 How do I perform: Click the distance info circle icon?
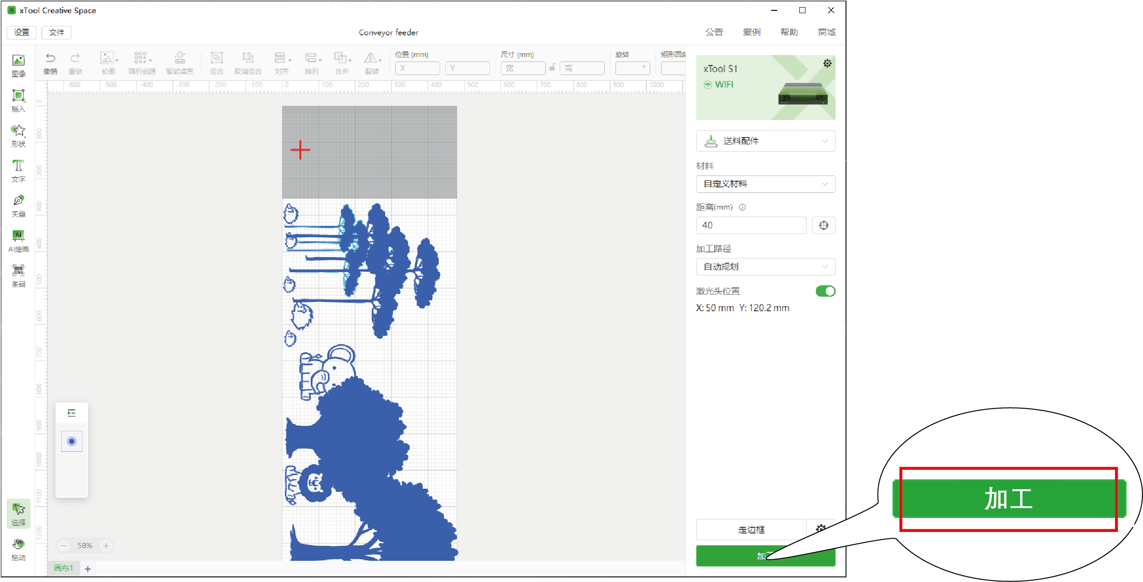742,207
